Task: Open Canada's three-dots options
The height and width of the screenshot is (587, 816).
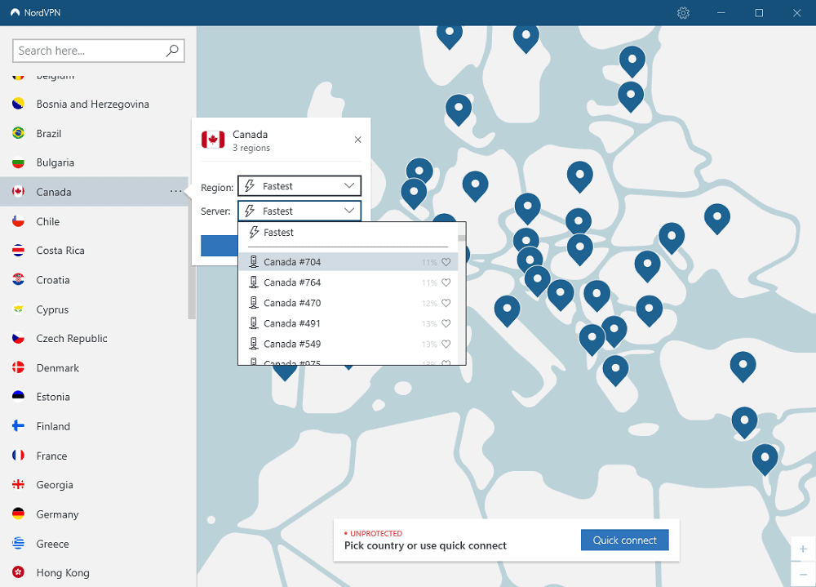Action: click(x=176, y=192)
